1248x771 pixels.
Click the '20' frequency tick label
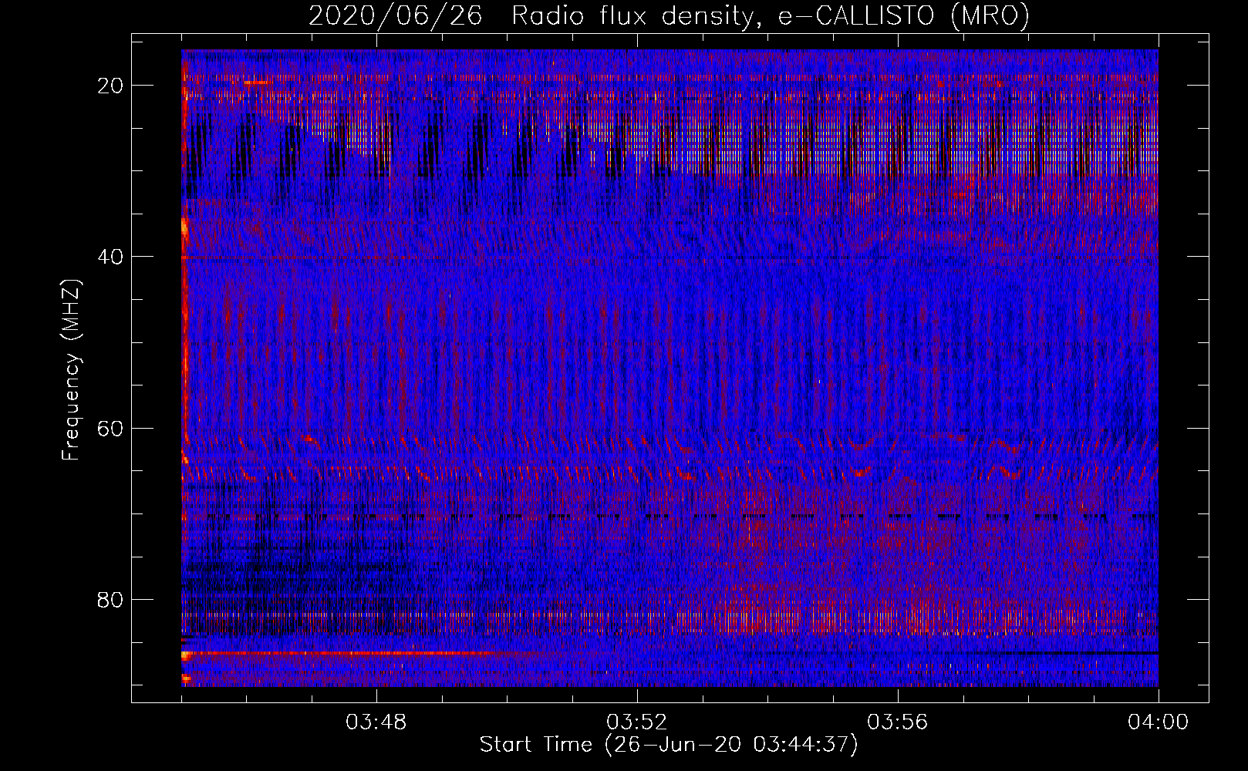tap(111, 86)
